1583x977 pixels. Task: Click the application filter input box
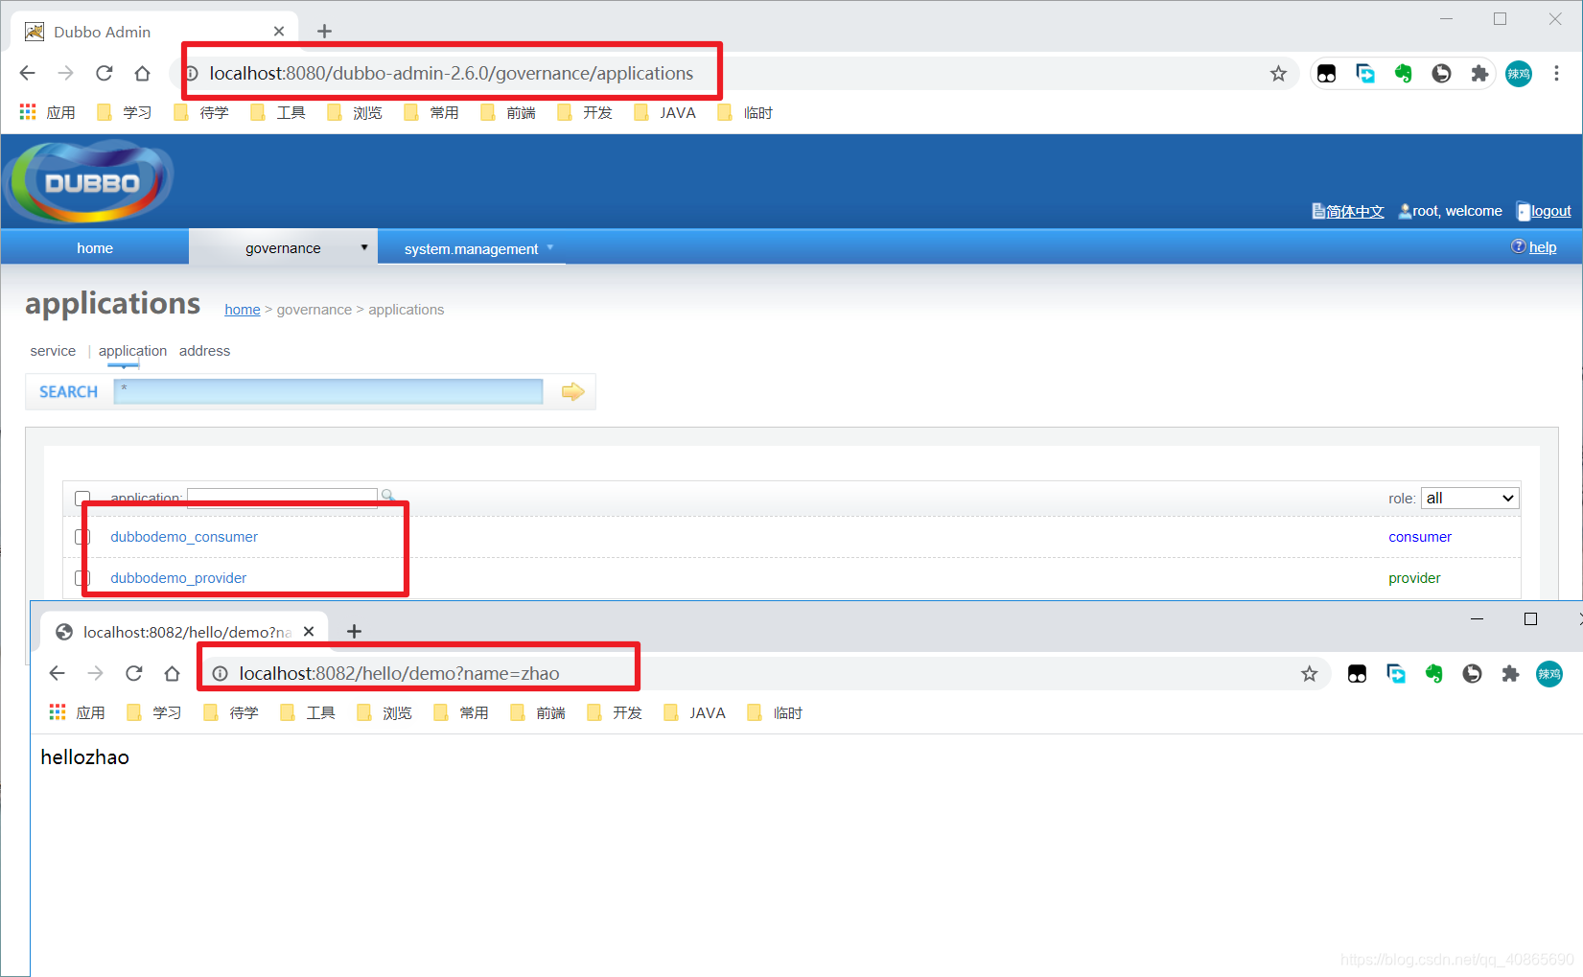[282, 497]
